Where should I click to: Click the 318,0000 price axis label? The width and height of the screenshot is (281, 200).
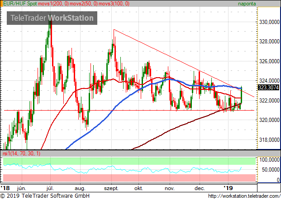(x=269, y=140)
